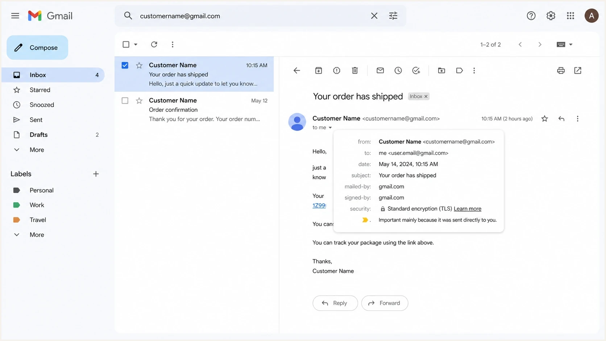Star the 'Order confirmation' email

click(139, 100)
